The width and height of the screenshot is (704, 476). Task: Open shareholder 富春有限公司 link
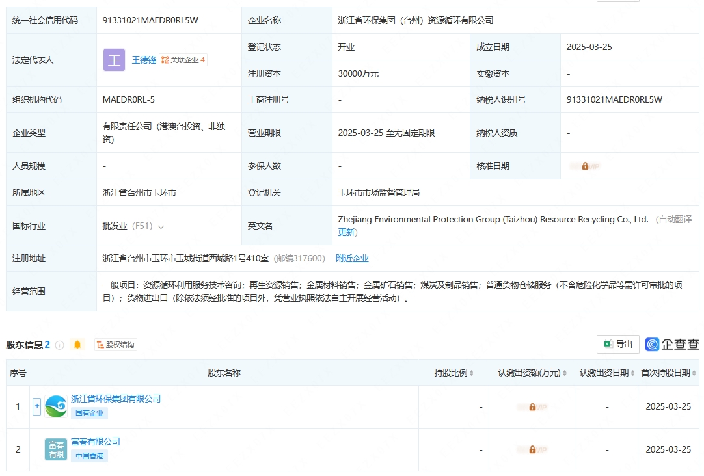(x=96, y=442)
